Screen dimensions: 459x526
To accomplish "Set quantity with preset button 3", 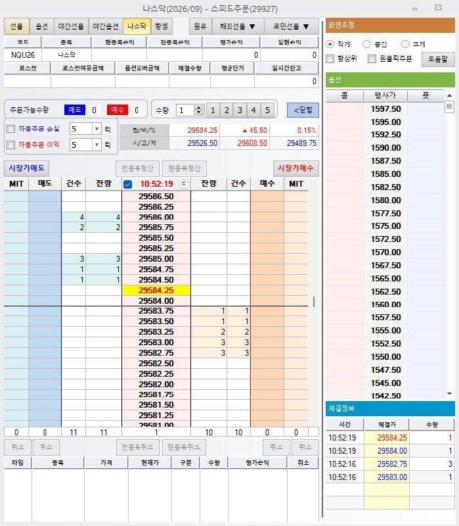I will pos(240,110).
